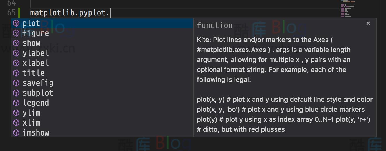Image resolution: width=386 pixels, height=151 pixels.
Task: Click the cube icon next to imshow
Action: coord(16,133)
